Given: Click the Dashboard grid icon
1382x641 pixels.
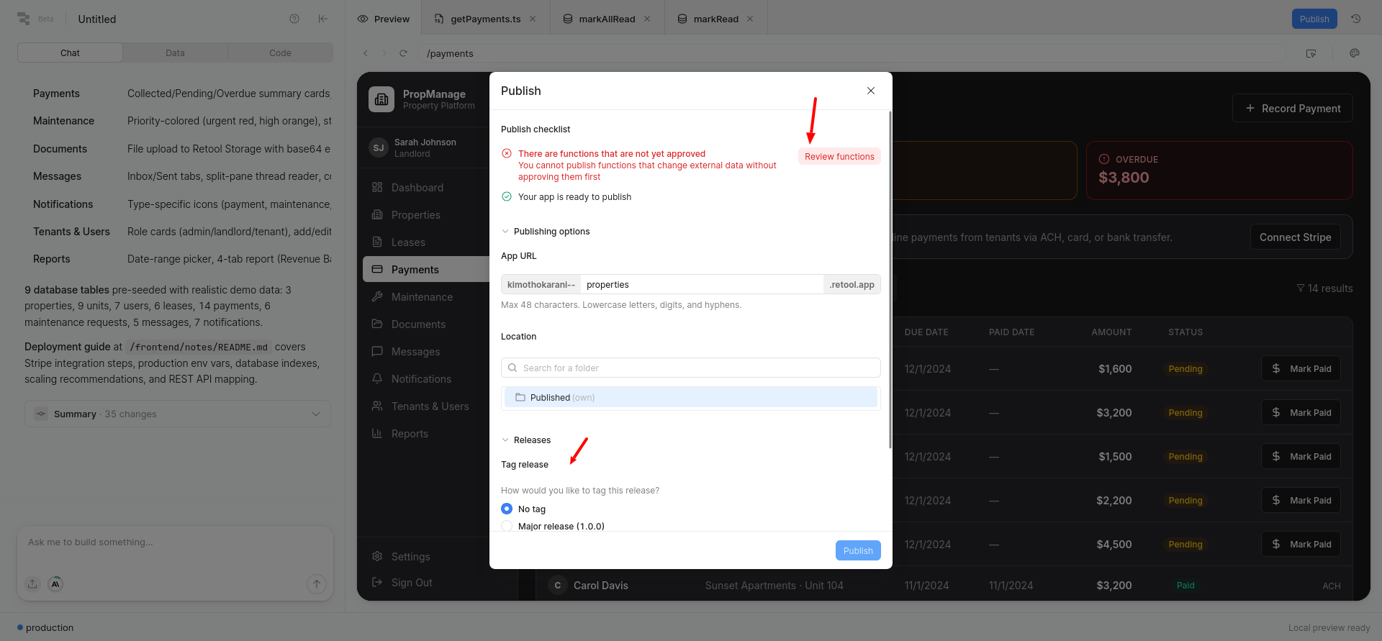Looking at the screenshot, I should tap(377, 187).
